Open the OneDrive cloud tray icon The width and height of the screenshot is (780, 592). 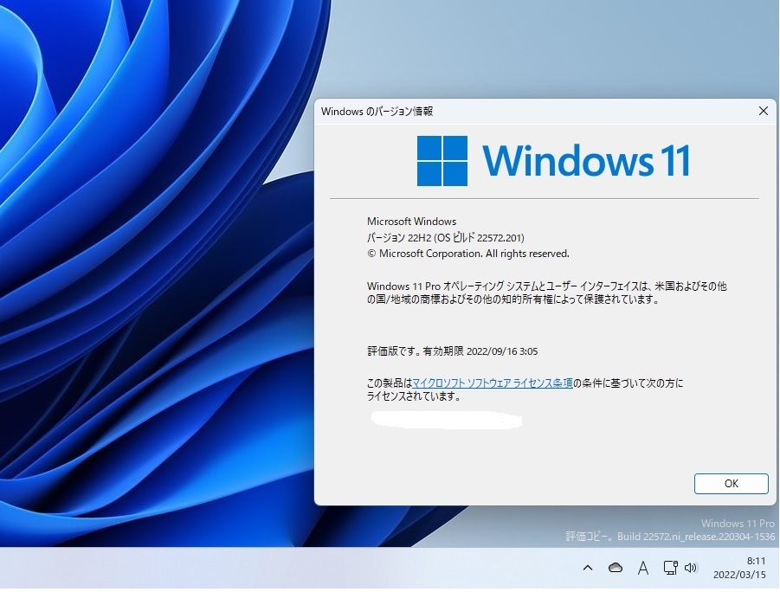coord(616,568)
